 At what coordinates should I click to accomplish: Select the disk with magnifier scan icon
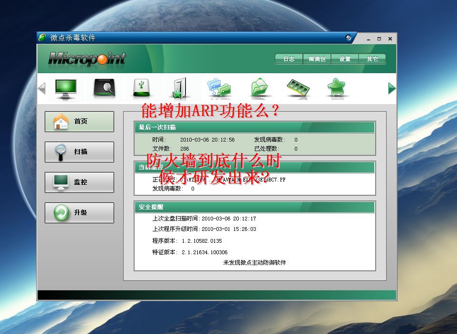(x=104, y=87)
